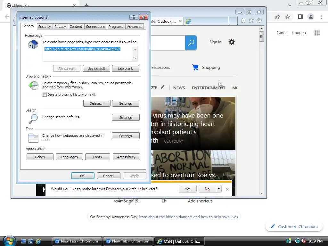
Task: Click the Tabs section window icon
Action: point(33,138)
